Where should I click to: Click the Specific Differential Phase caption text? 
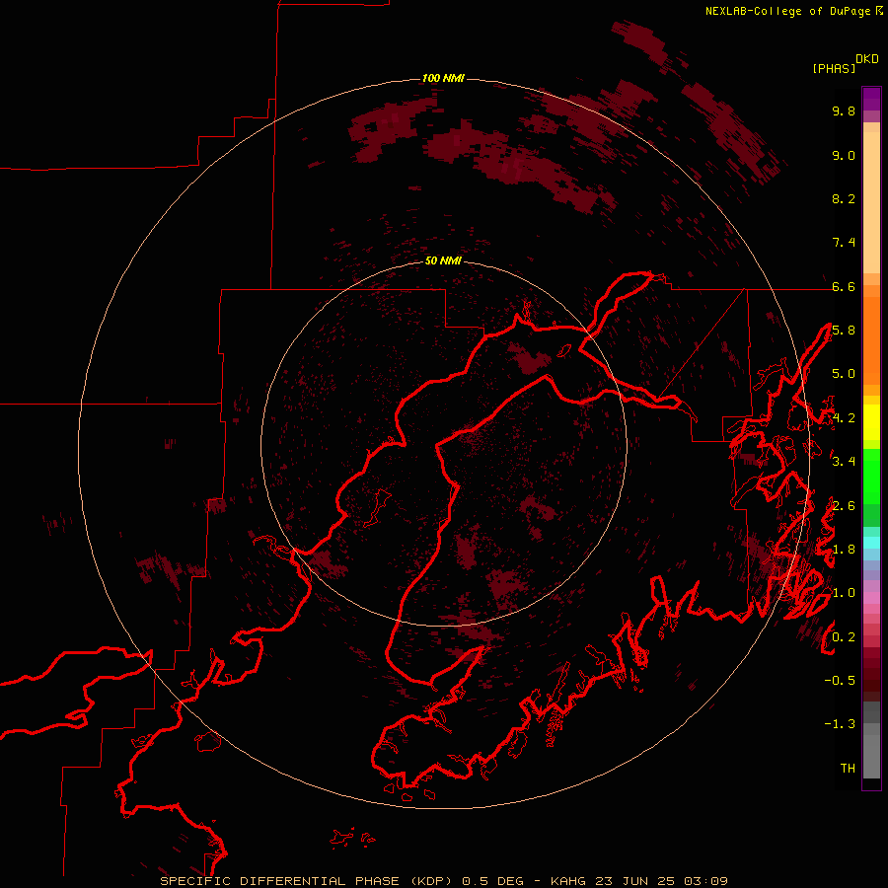point(443,881)
